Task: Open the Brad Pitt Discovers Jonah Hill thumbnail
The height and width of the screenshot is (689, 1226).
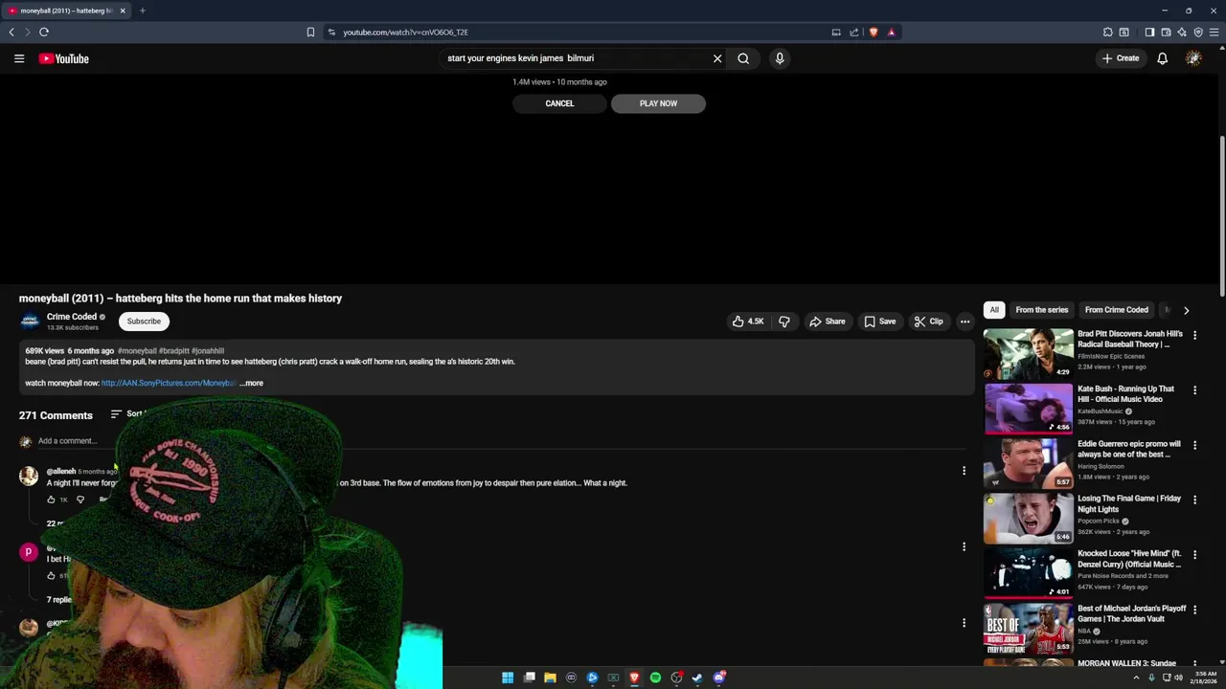Action: (x=1029, y=354)
